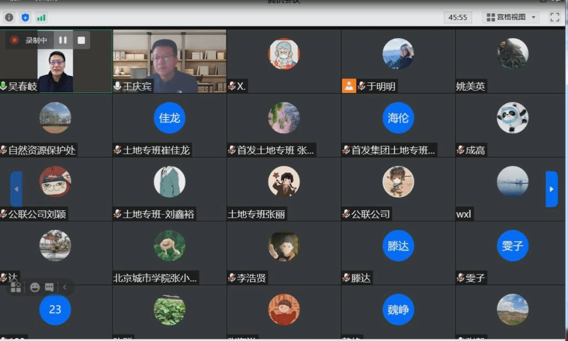The image size is (568, 341).
Task: Click the 45:55 meeting timer
Action: click(458, 17)
